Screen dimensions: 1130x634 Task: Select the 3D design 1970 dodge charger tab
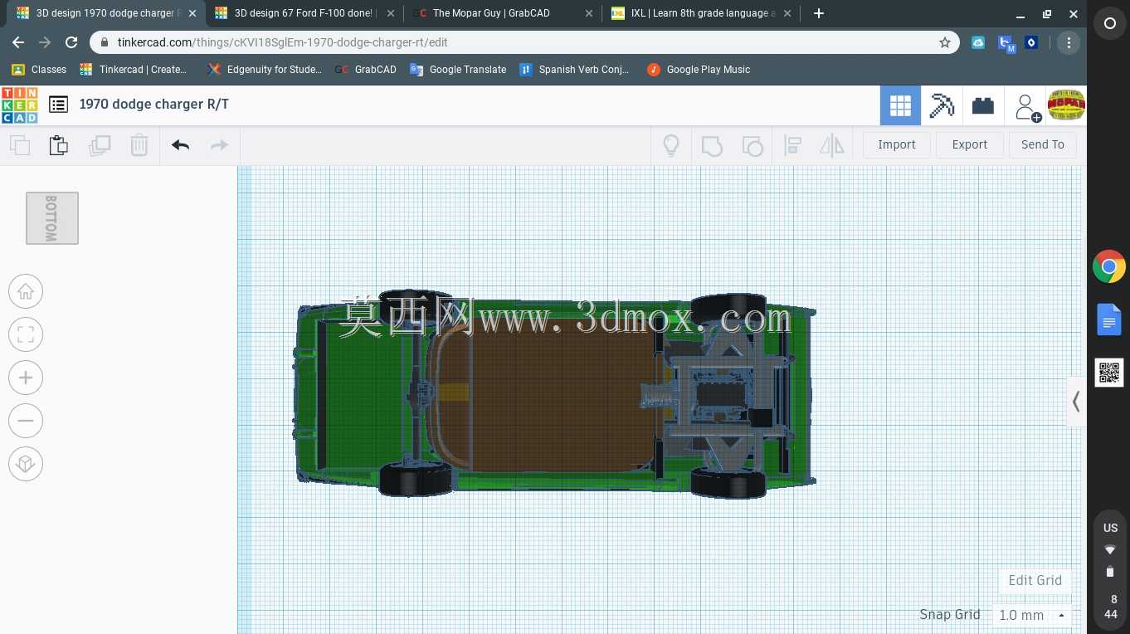pyautogui.click(x=106, y=13)
